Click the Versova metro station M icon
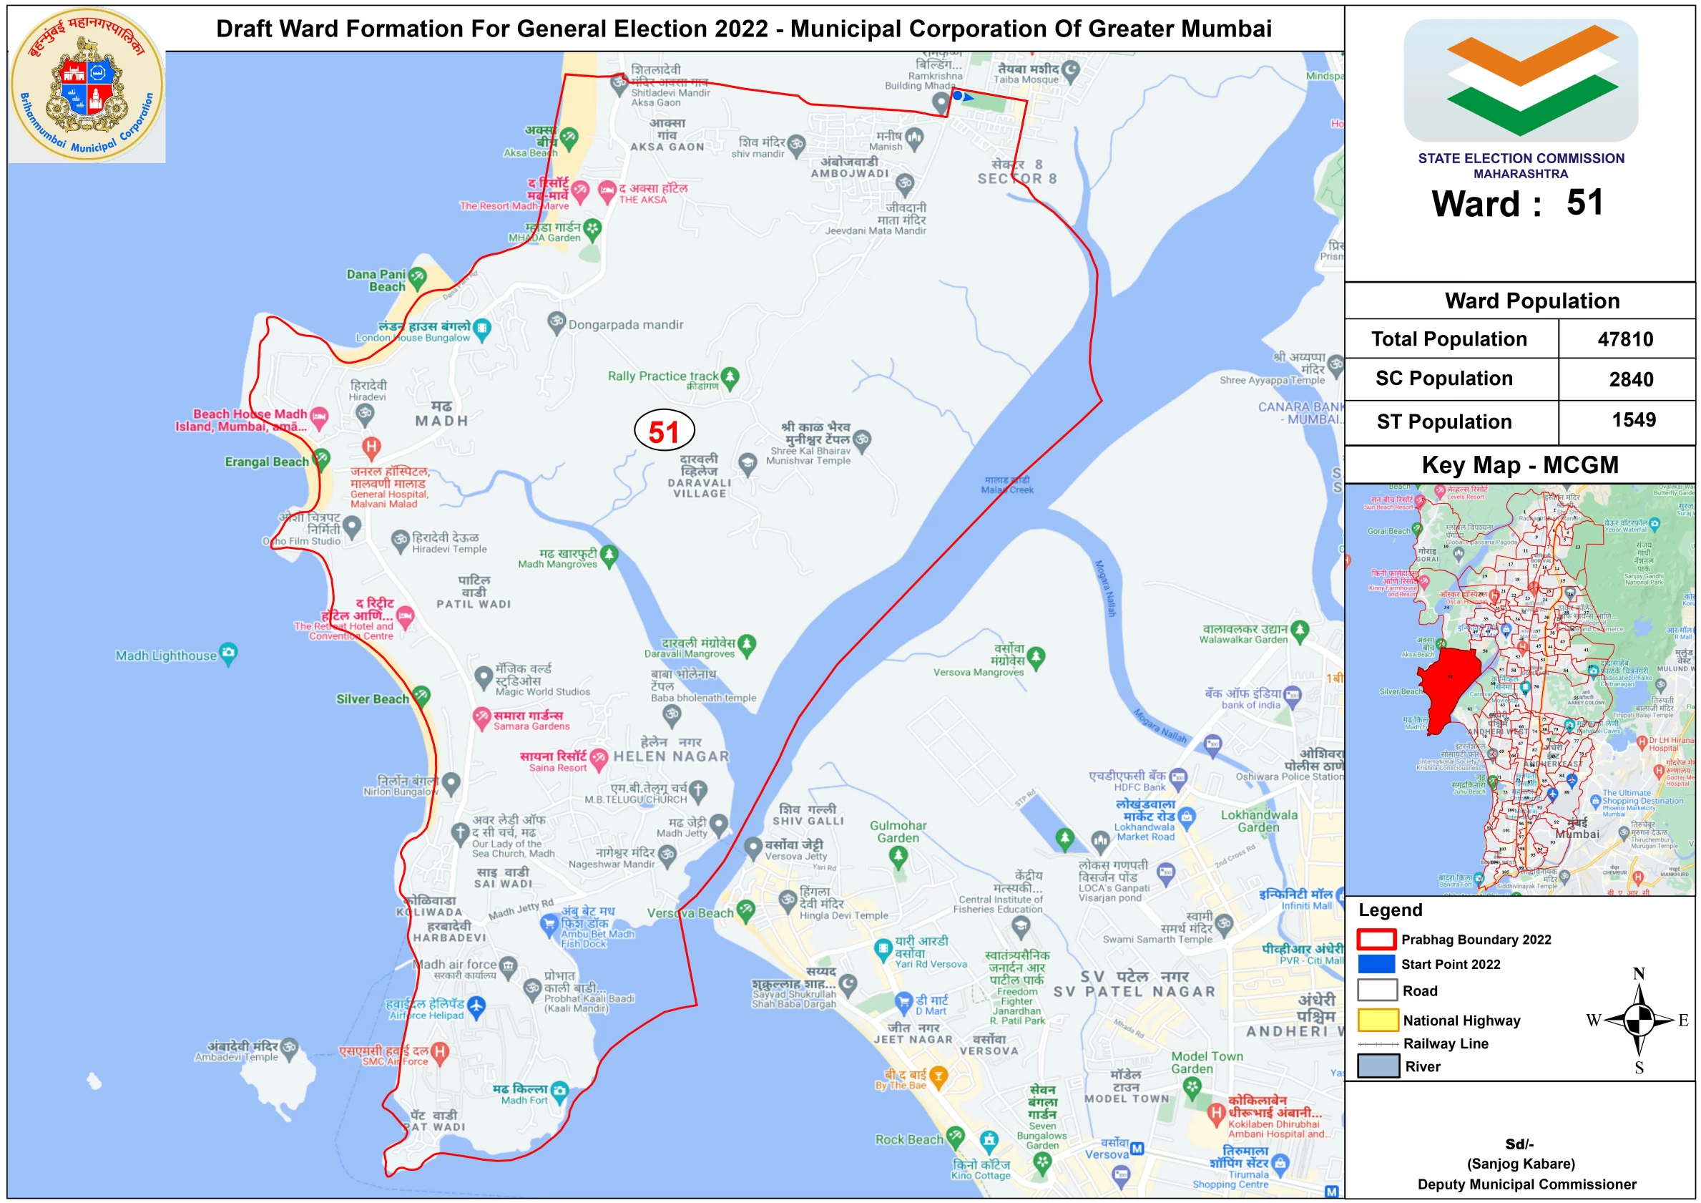Viewport: 1701px width, 1203px height. 1137,1149
